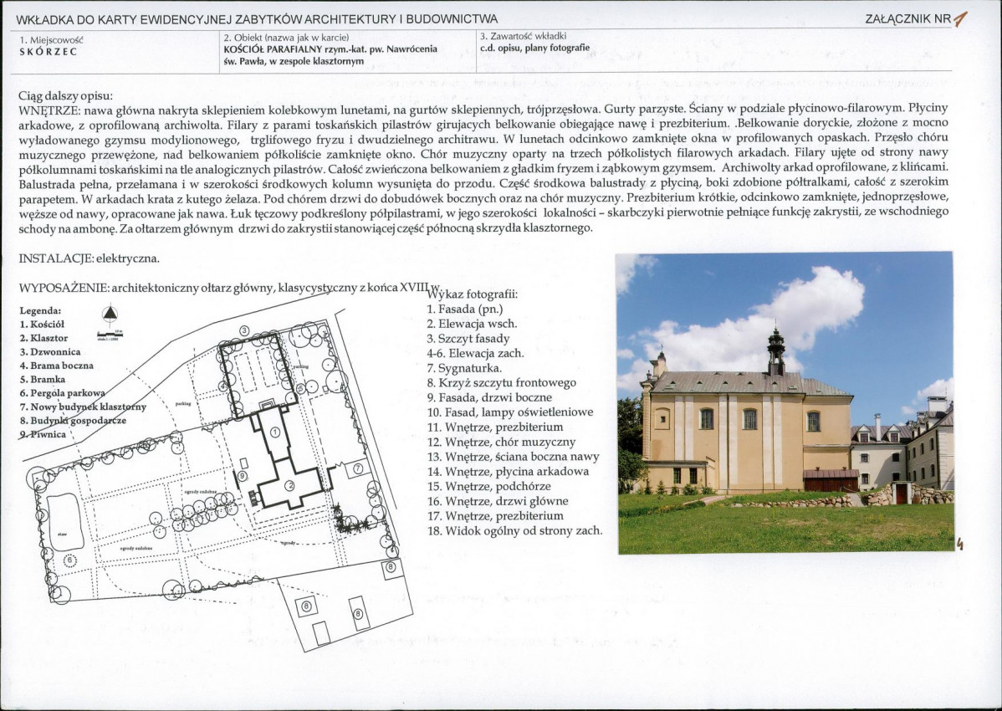
Task: Select legend entry '3. Dzwonnica'
Action: click(x=50, y=352)
